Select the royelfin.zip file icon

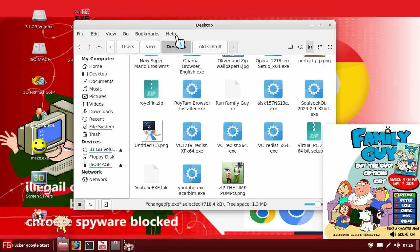[151, 89]
